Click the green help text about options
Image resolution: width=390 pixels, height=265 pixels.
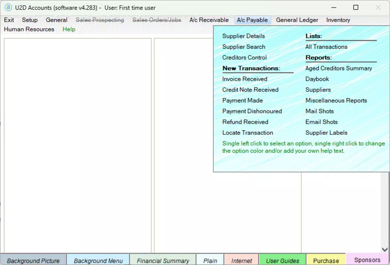click(303, 147)
